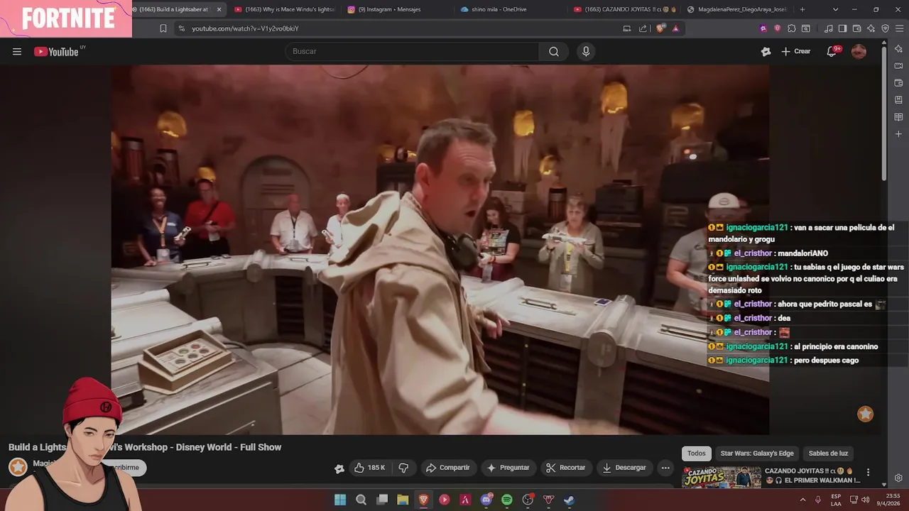
Task: Open Windows taskbar search
Action: [361, 500]
